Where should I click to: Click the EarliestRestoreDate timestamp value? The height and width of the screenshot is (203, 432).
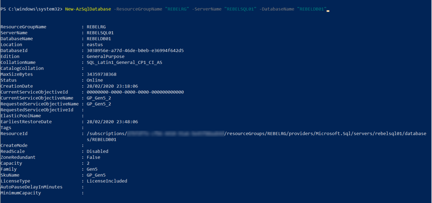112,122
